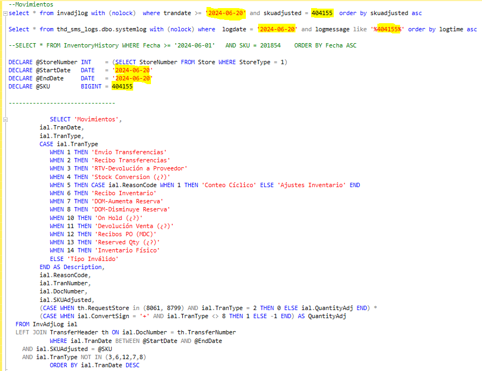
Task: Click the 'Envio Transferencias' string
Action: click(129, 152)
